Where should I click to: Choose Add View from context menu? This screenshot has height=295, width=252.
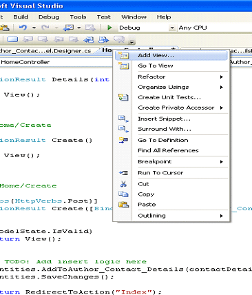[171, 55]
